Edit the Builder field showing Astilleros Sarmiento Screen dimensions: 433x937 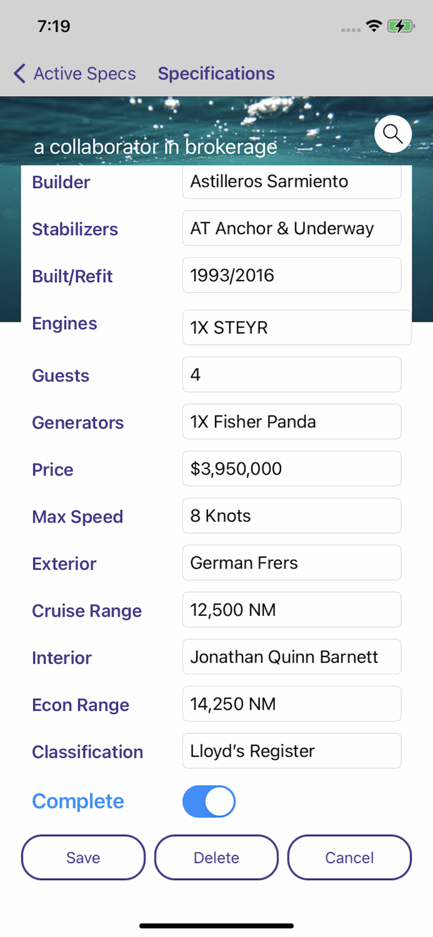pyautogui.click(x=291, y=181)
